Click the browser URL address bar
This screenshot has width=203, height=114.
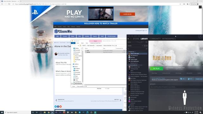[96, 4]
